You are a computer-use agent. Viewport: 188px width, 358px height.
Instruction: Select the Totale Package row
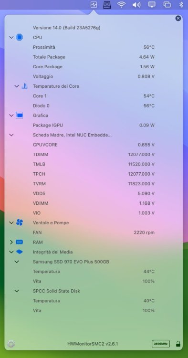click(94, 57)
